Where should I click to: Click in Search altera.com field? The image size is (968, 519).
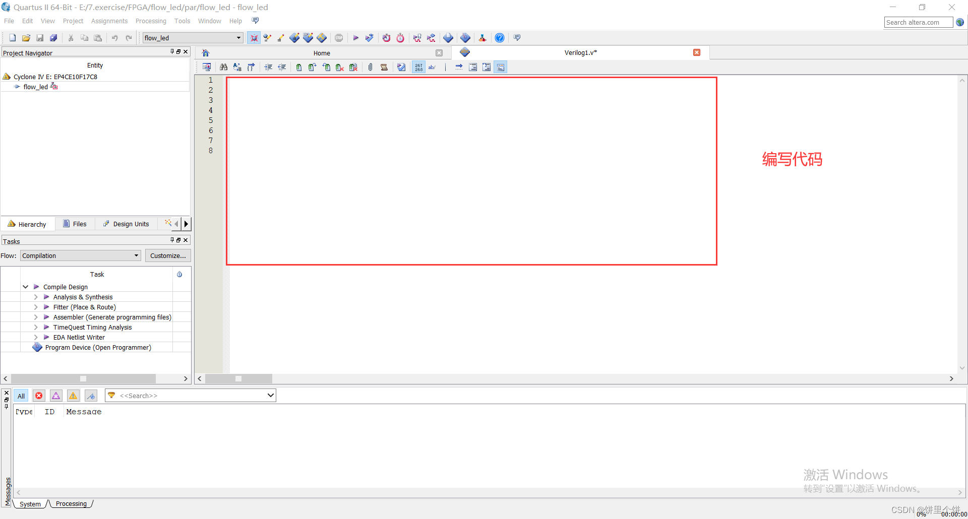pos(918,22)
